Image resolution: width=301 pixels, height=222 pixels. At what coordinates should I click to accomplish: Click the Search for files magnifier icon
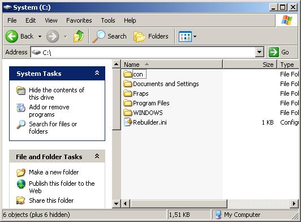[x=21, y=125]
